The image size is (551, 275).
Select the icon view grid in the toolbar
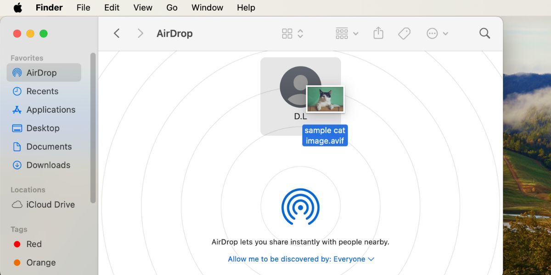pos(288,33)
